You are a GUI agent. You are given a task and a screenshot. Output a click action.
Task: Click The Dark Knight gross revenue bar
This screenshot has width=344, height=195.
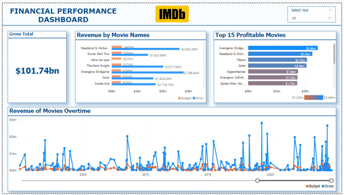click(x=137, y=67)
